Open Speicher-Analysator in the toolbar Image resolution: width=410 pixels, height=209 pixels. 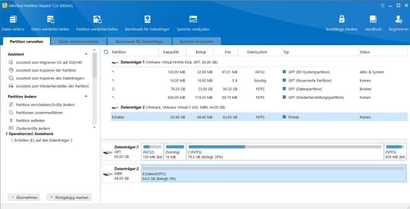click(x=193, y=23)
